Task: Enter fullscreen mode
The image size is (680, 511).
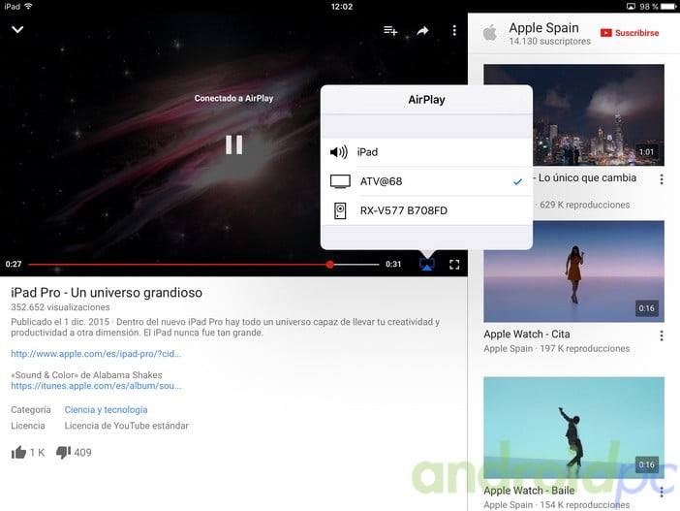Action: (x=454, y=265)
